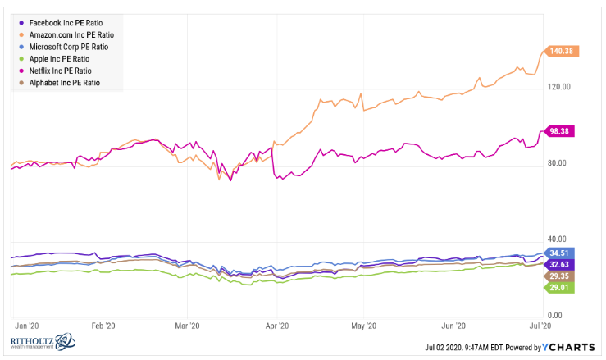This screenshot has width=606, height=360.
Task: Open the YCharts logo link
Action: tap(572, 348)
